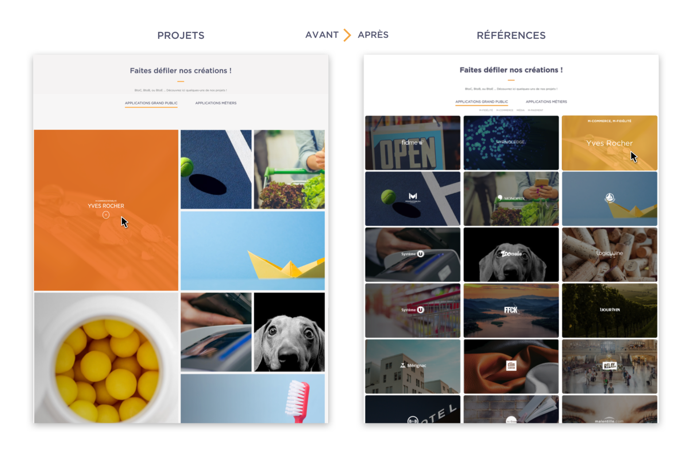Filter references by Média
The width and height of the screenshot is (680, 453).
521,110
